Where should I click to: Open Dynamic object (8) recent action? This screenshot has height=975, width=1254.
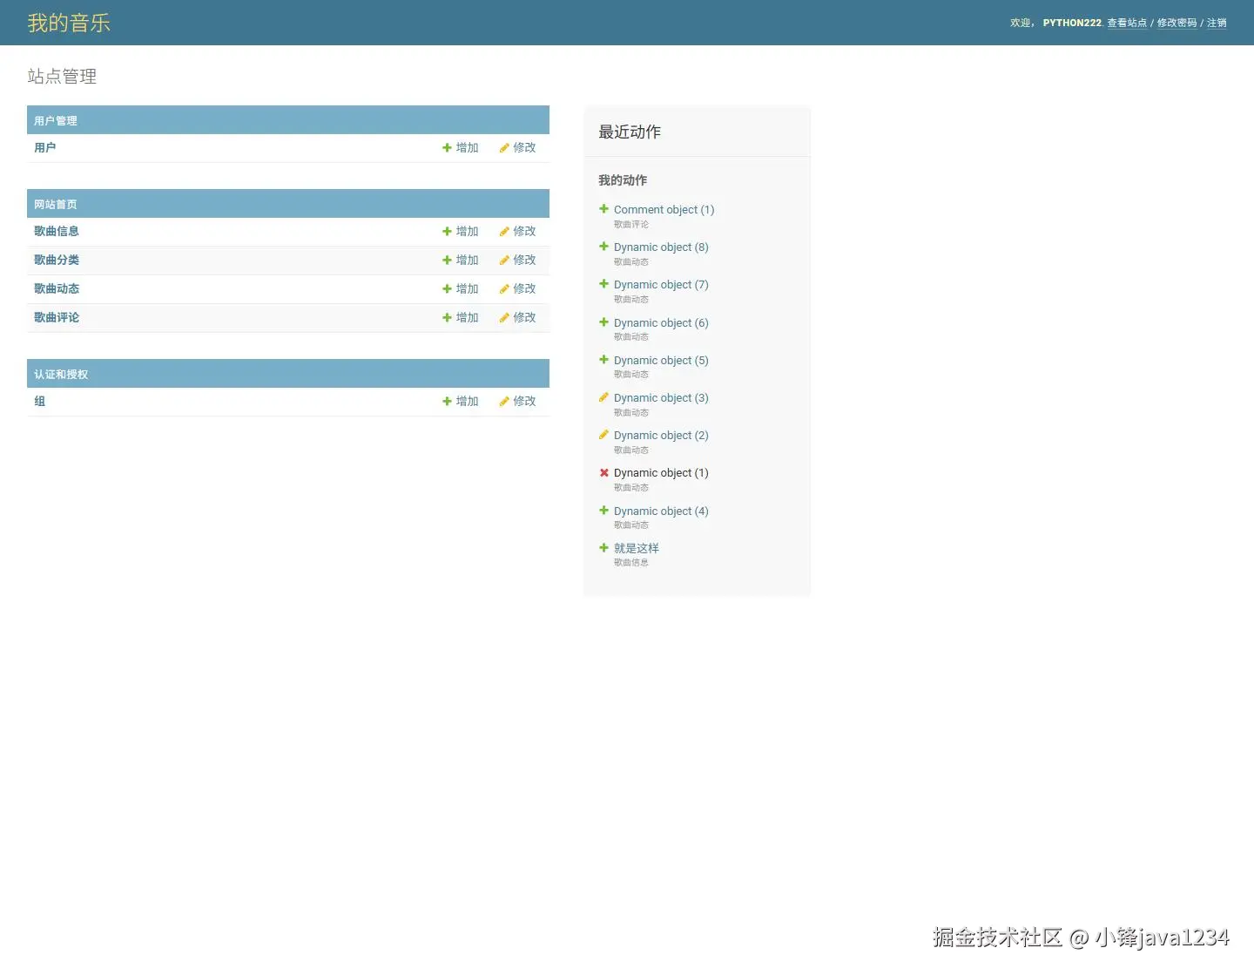[x=661, y=247]
